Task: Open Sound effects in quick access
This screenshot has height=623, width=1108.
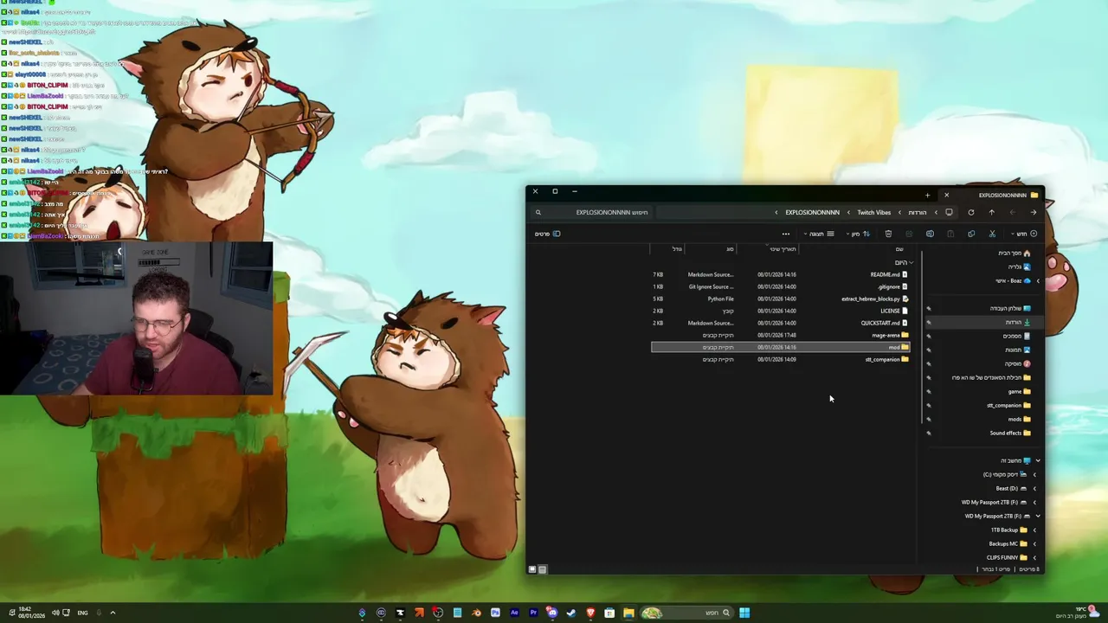Action: [x=1010, y=433]
